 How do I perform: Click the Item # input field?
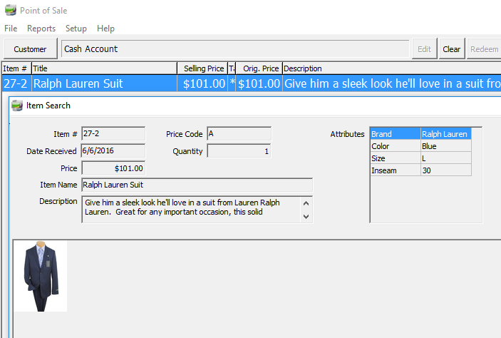(x=113, y=133)
